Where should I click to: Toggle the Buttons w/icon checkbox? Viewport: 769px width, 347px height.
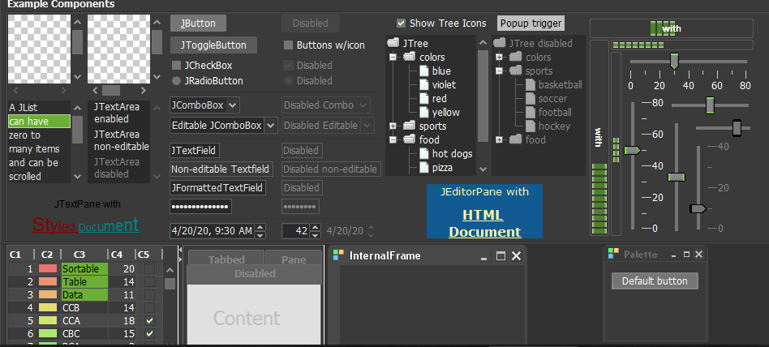tap(289, 45)
